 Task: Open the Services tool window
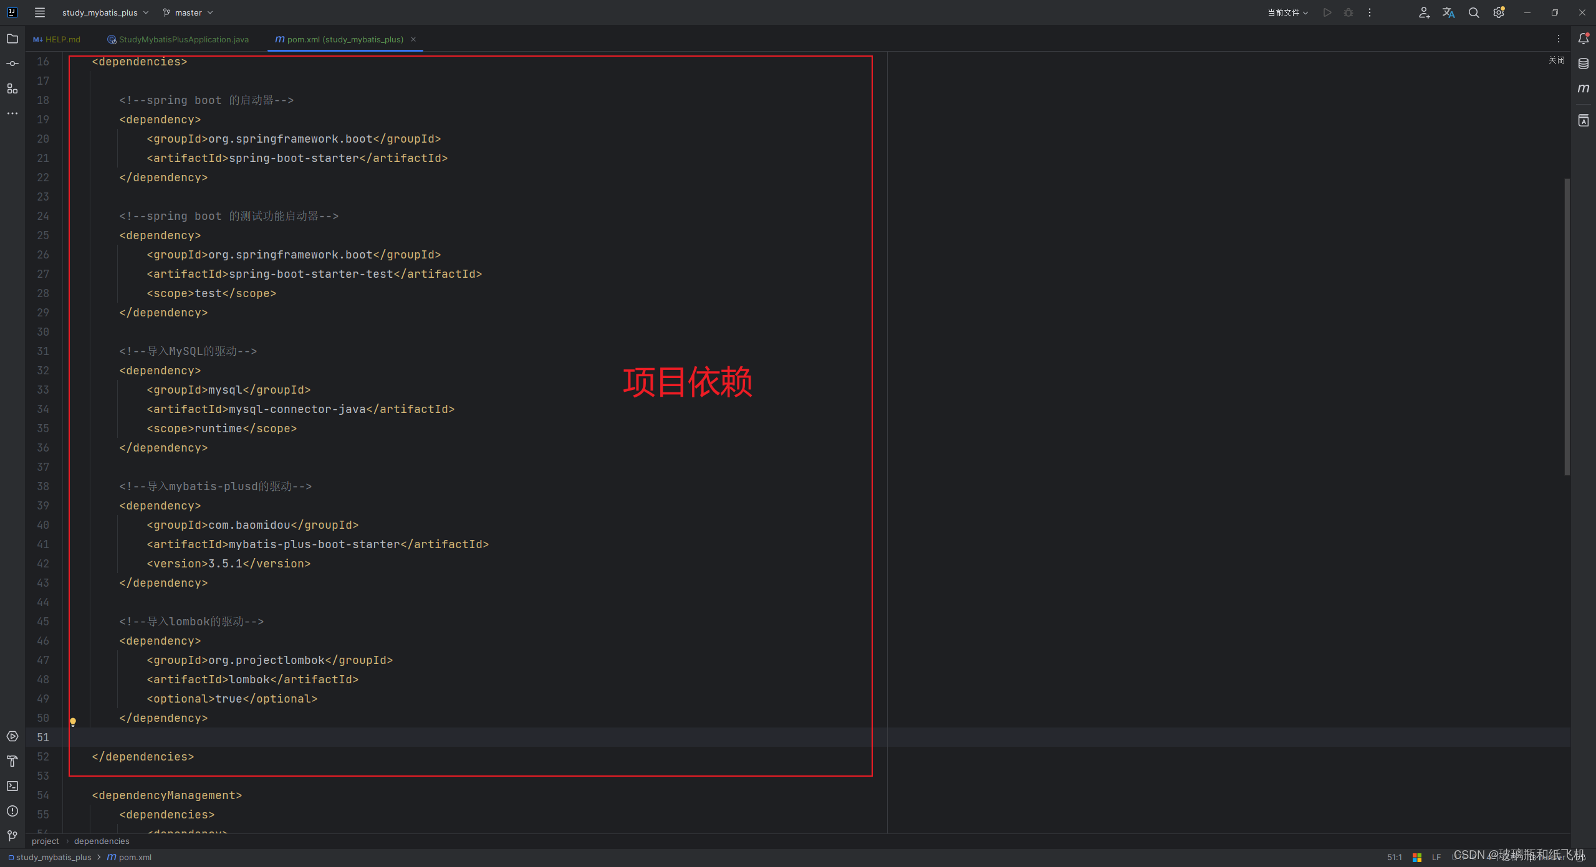(12, 736)
